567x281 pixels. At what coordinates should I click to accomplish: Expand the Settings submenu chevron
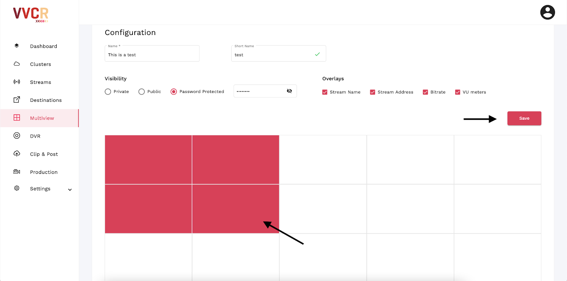(x=70, y=189)
